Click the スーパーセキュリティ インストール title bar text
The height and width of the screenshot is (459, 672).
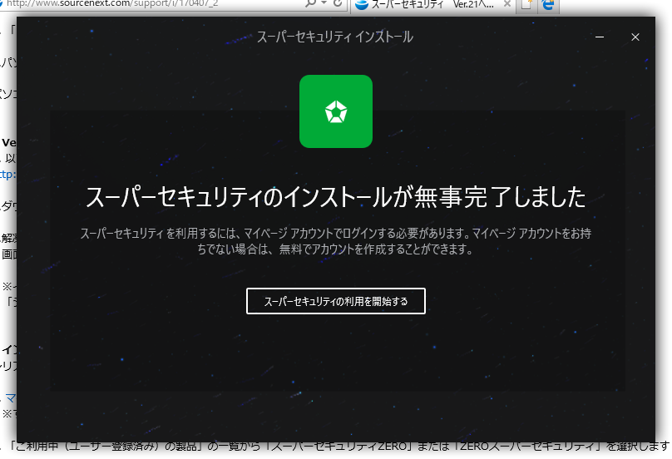[x=334, y=37]
